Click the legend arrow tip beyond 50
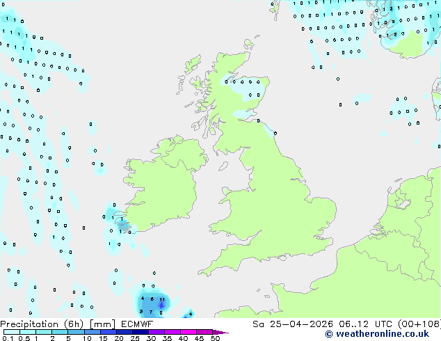441x341 pixels. tap(220, 332)
